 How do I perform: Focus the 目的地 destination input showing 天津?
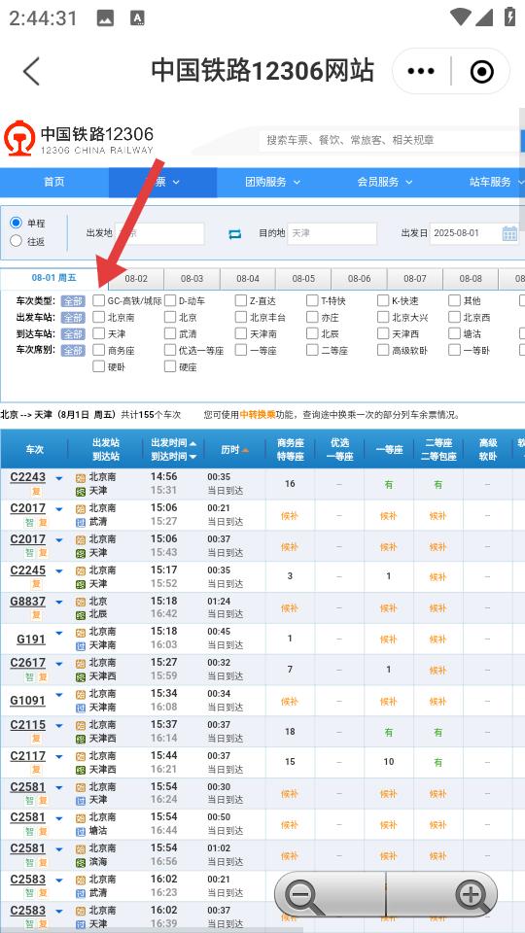(x=332, y=234)
